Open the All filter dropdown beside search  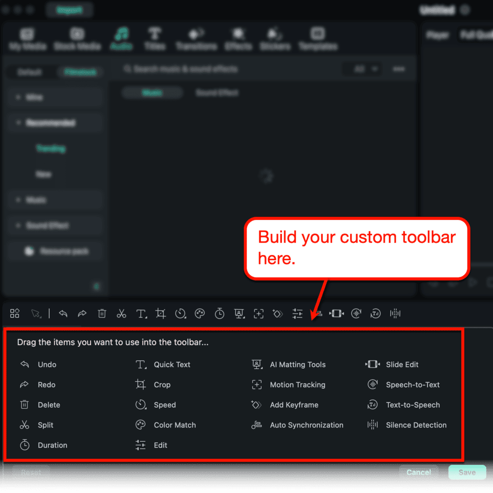(x=362, y=69)
